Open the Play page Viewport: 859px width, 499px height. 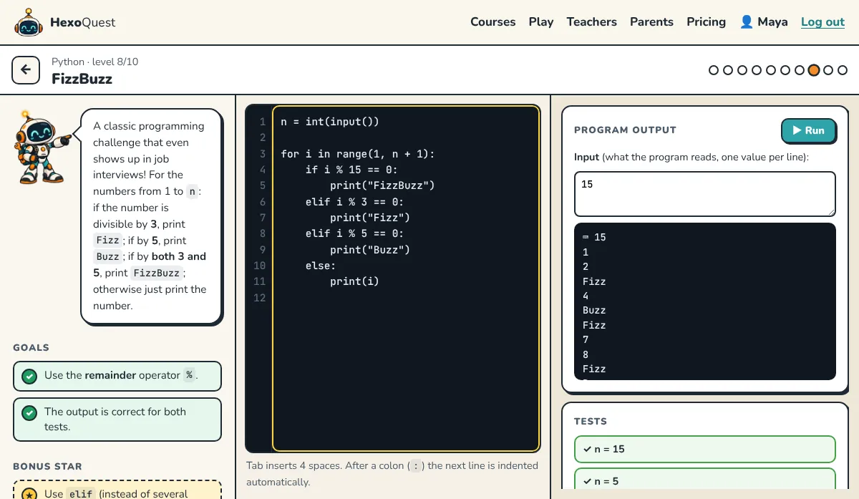(541, 22)
